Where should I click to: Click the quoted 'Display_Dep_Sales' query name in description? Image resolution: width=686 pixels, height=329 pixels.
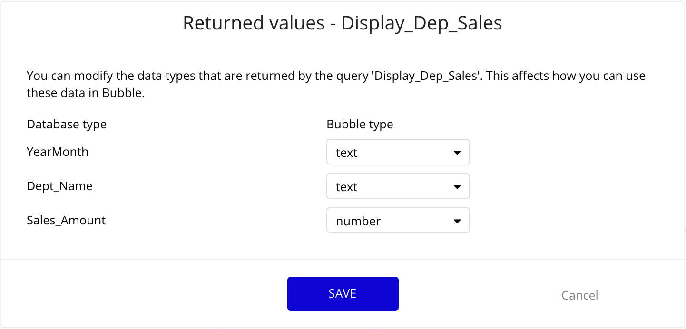tap(426, 76)
